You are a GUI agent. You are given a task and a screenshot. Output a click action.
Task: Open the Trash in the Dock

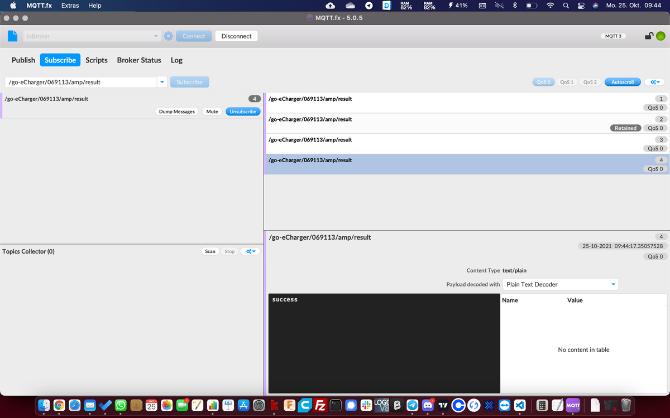[626, 405]
